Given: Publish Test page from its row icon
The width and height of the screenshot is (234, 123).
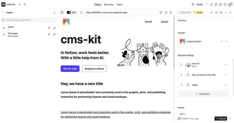Looking at the screenshot, I should (49, 35).
